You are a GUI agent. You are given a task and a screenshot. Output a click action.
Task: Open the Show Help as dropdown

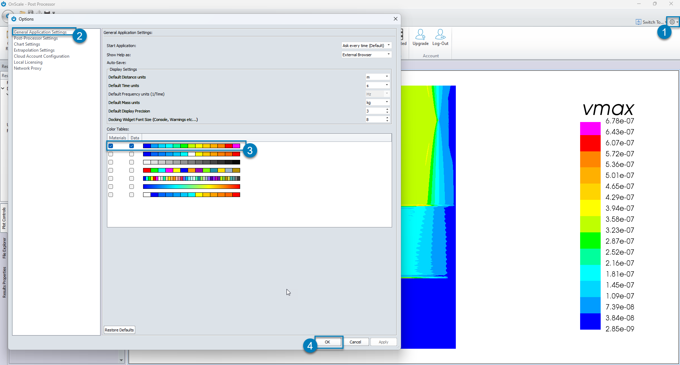pos(366,54)
